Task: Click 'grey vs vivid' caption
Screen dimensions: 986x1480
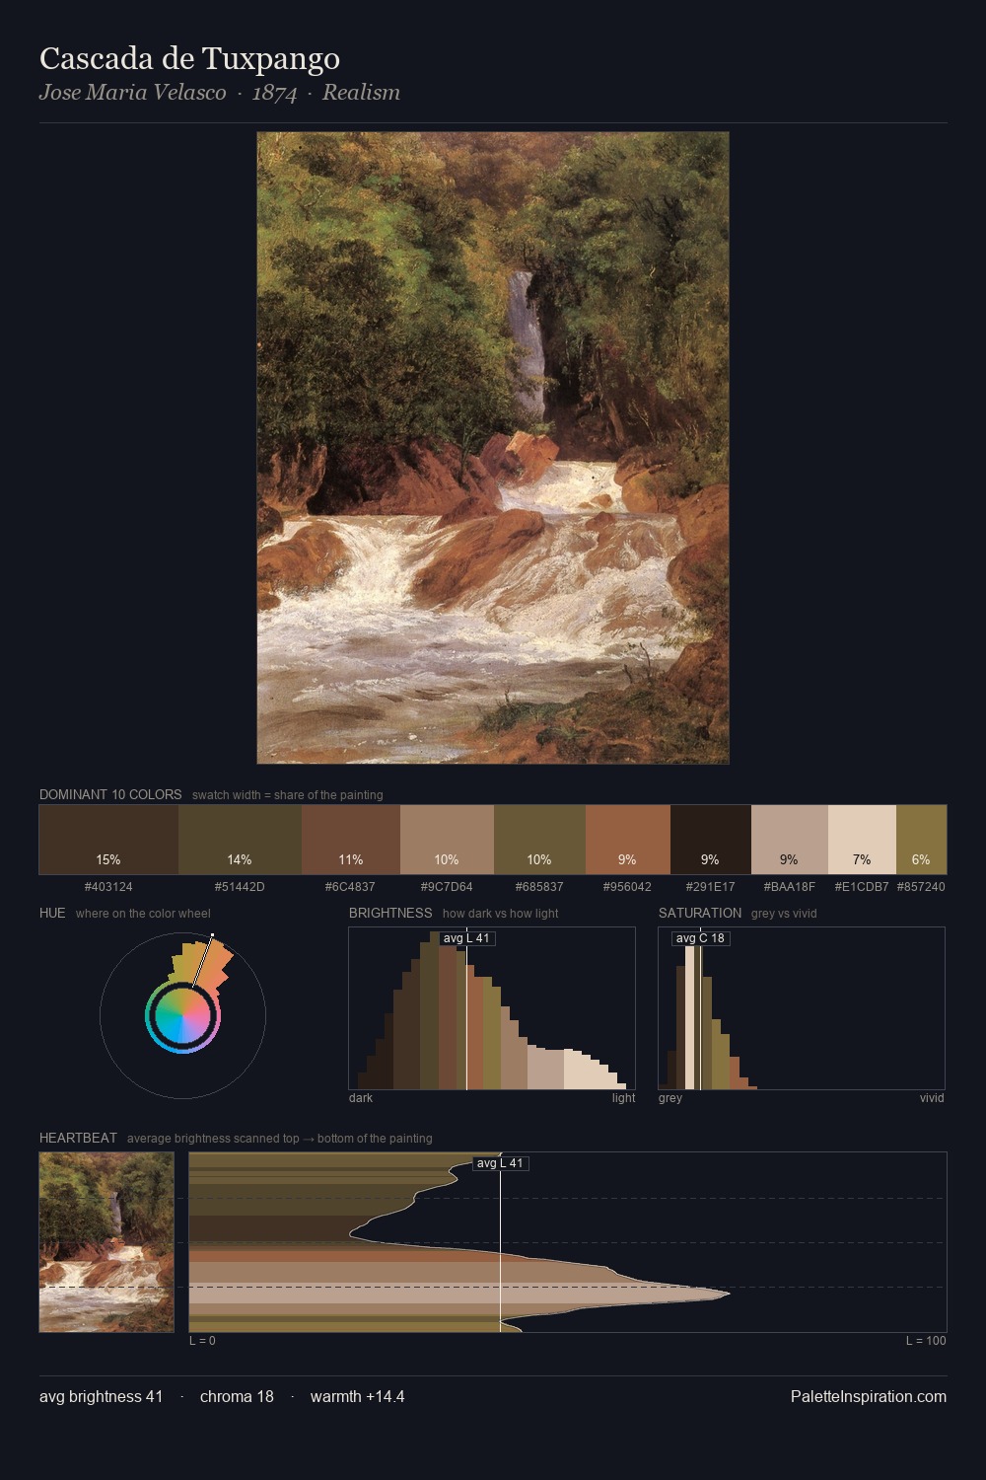Action: click(784, 914)
